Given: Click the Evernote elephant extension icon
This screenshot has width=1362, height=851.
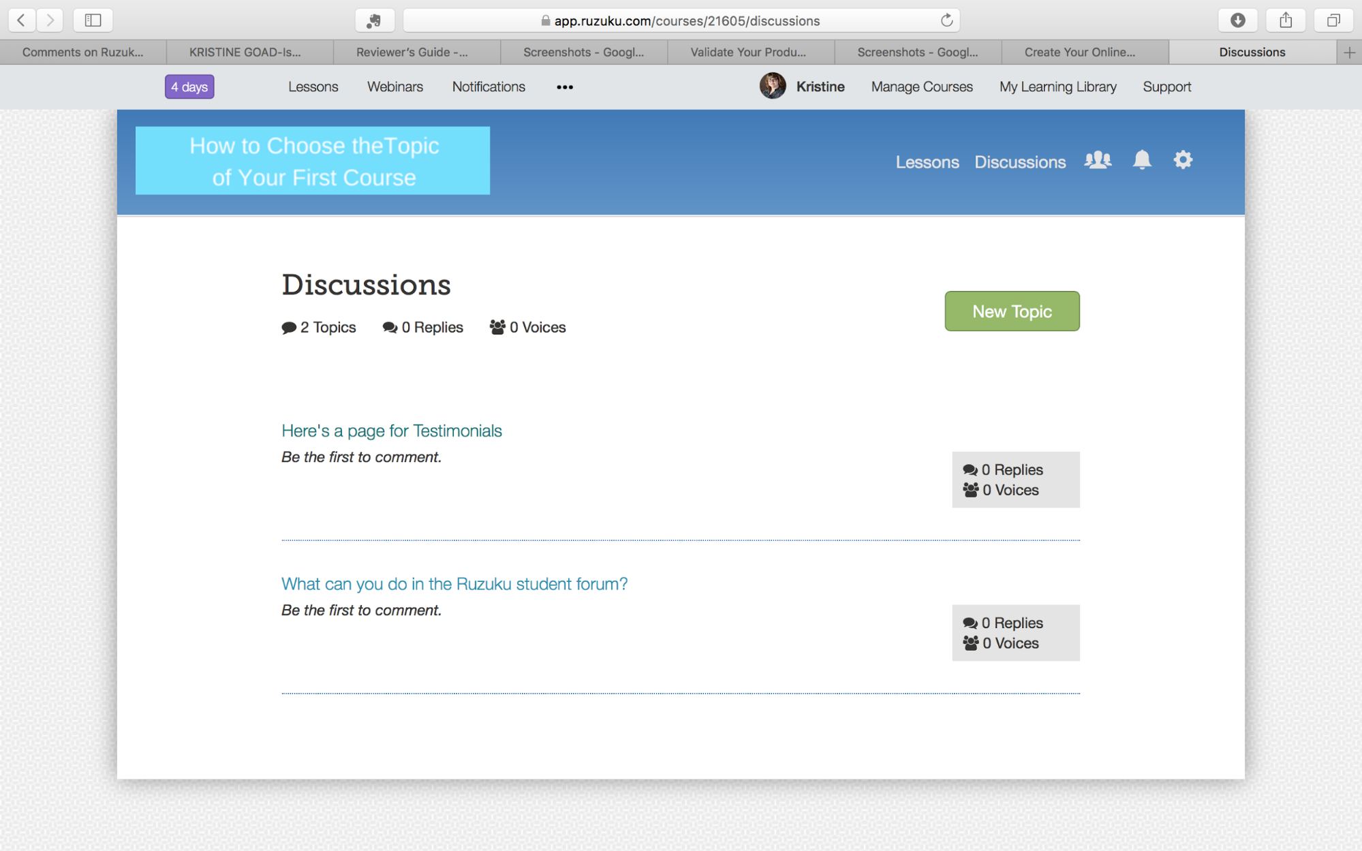Looking at the screenshot, I should coord(374,20).
